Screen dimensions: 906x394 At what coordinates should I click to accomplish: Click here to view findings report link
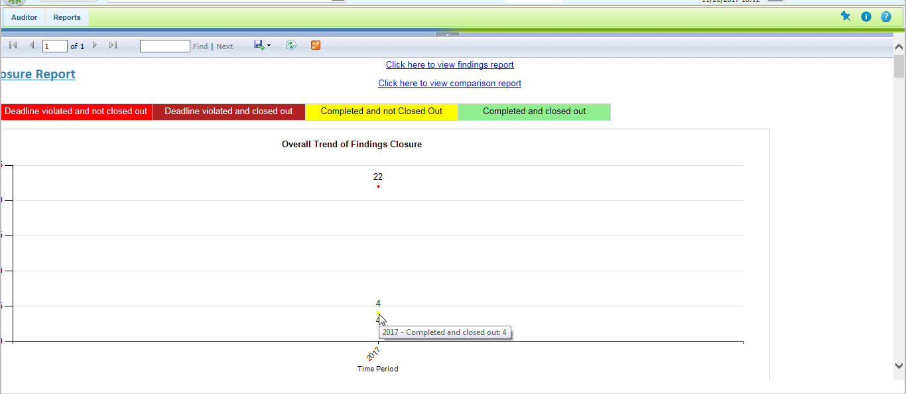pyautogui.click(x=450, y=64)
